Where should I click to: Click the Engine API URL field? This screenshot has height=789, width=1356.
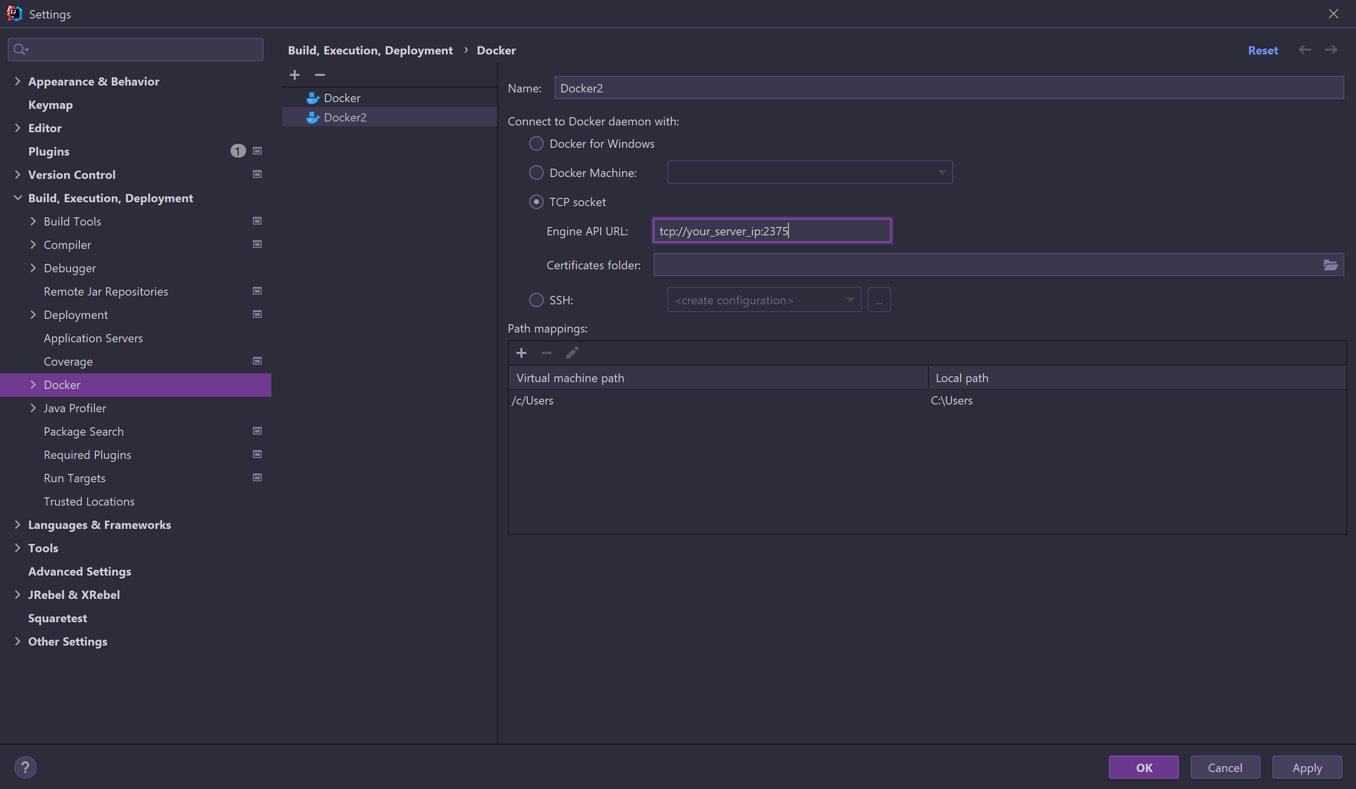772,231
